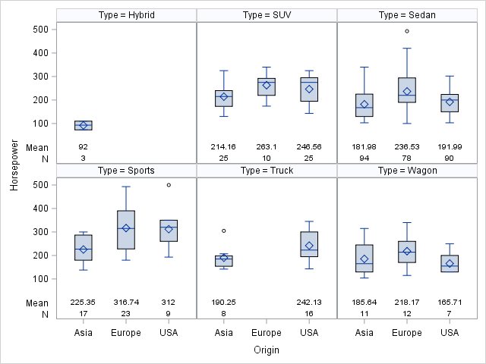This screenshot has height=364, width=486.
Task: Click the Sports Europe mean diamond
Action: [x=126, y=228]
